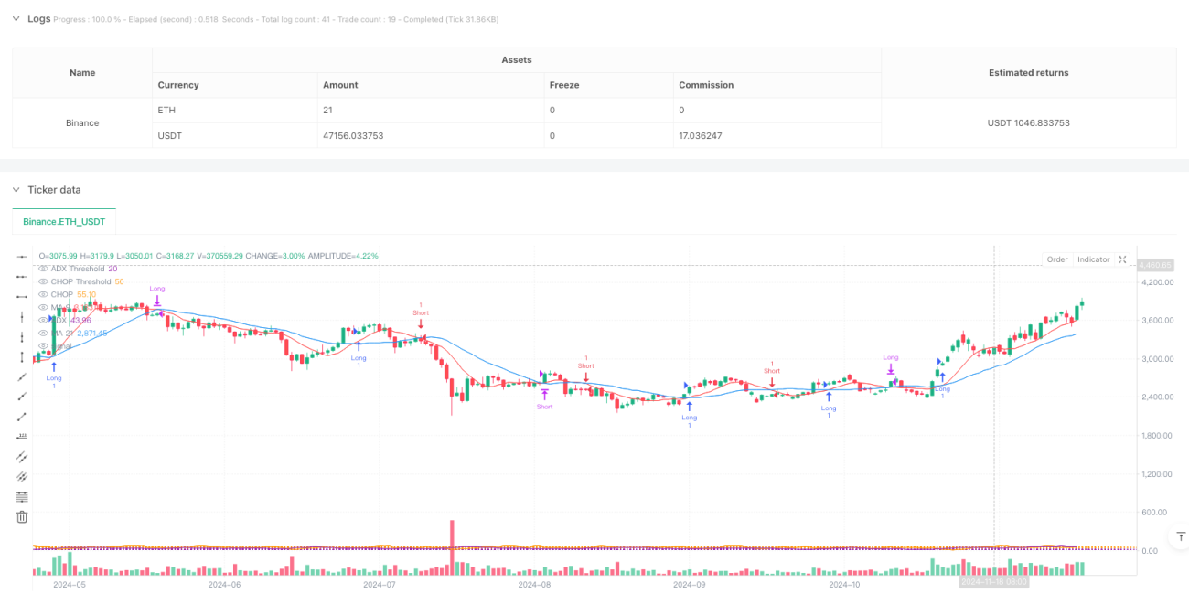The image size is (1189, 593).
Task: Select the parallel channel lines tool
Action: click(23, 457)
